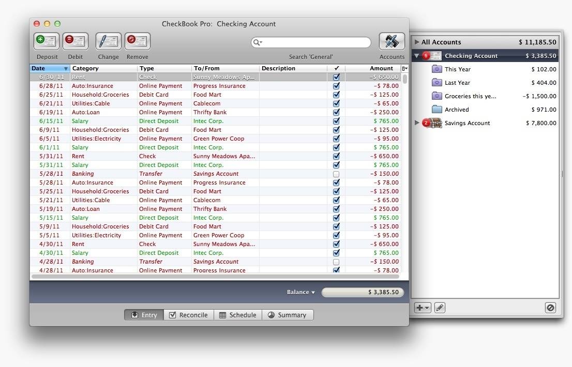Viewport: 572px width, 367px height.
Task: Open the Accounts drawer icon
Action: 392,41
